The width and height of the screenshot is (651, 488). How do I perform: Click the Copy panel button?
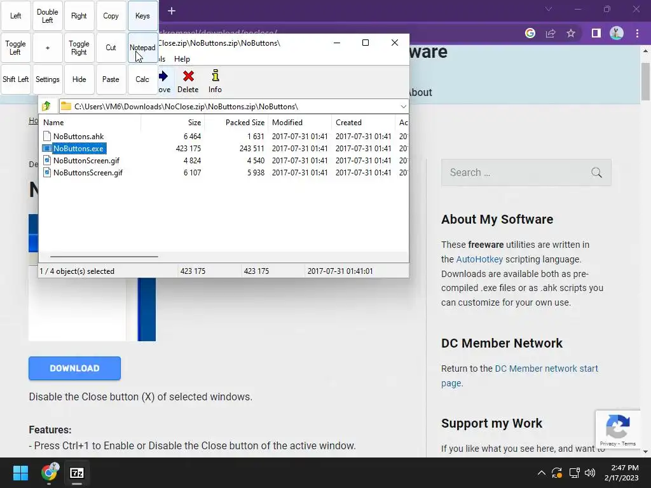coord(111,16)
